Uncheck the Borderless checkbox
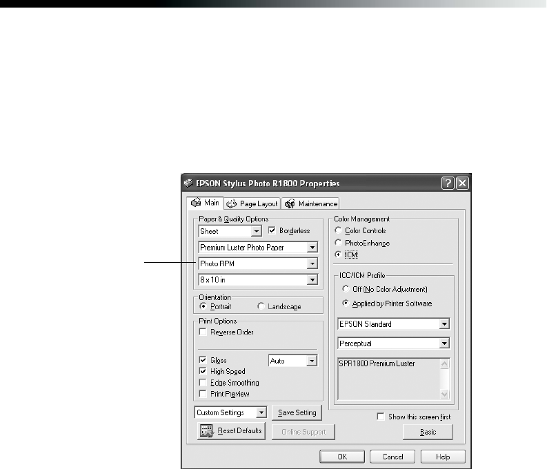547x469 pixels. [x=272, y=230]
